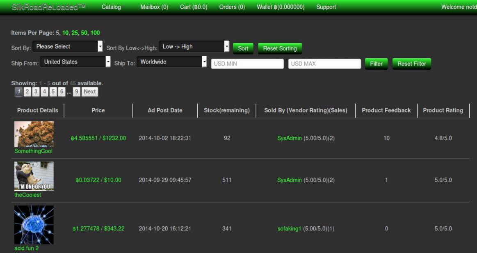Show 100 items per page
Screen dimensions: 477x253
[x=95, y=32]
